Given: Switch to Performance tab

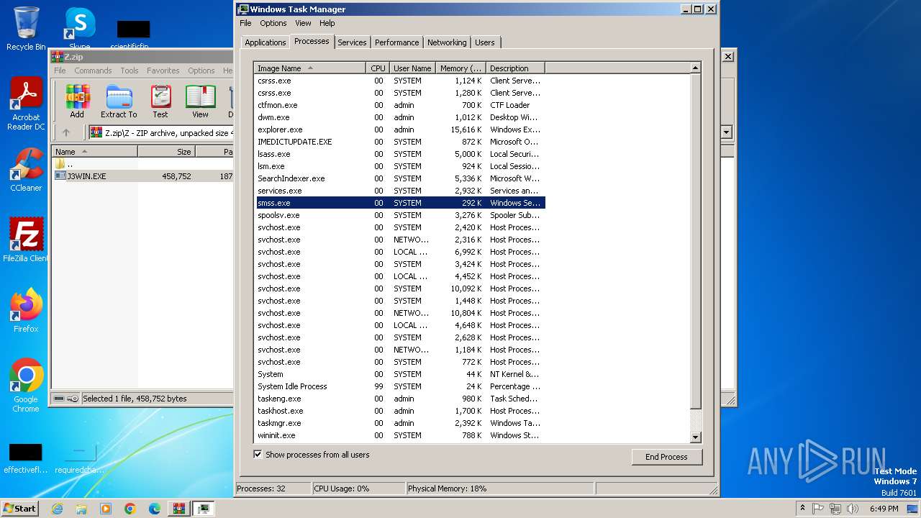Looking at the screenshot, I should click(x=396, y=42).
